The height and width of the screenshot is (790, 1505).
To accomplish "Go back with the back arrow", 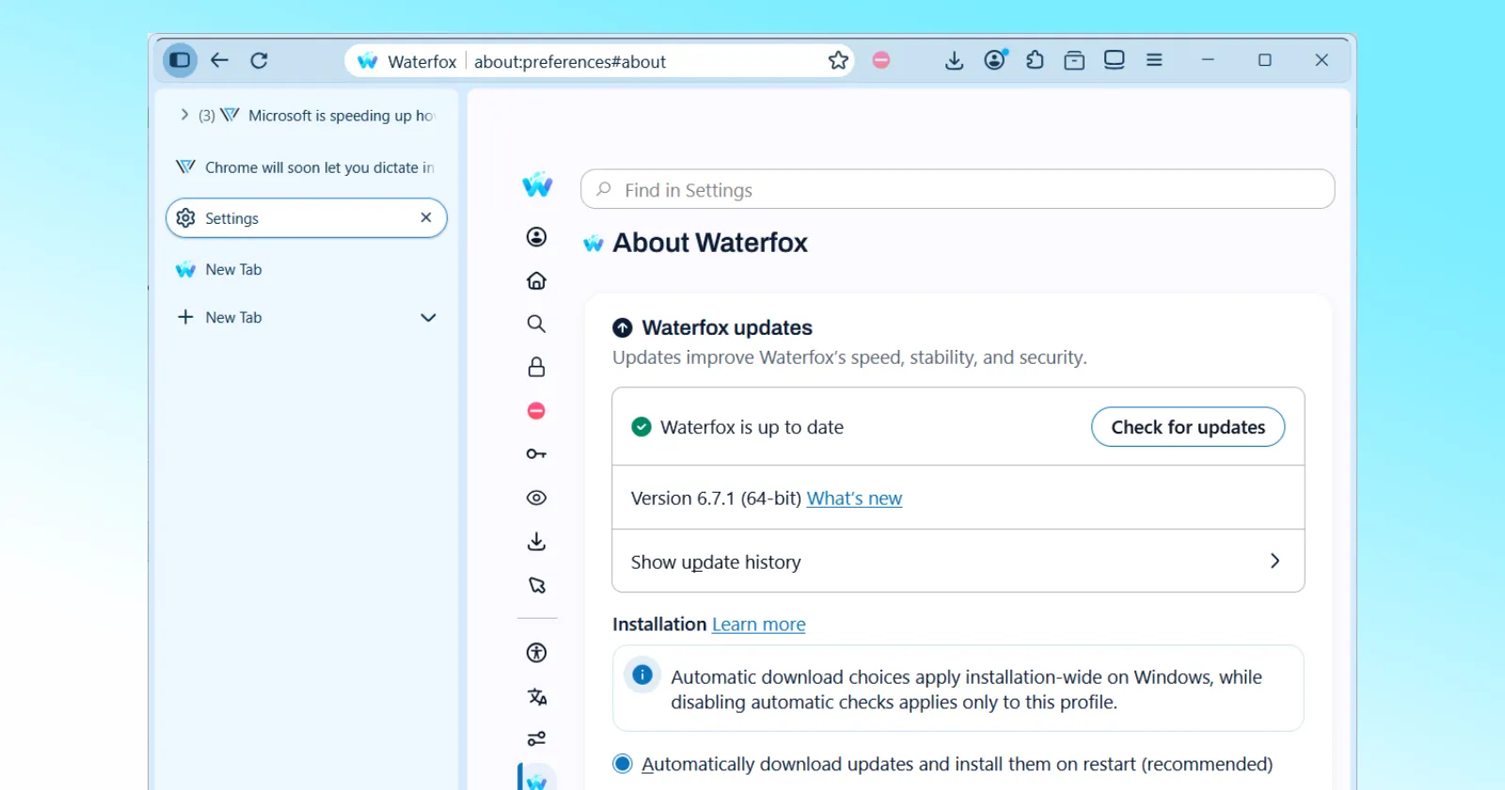I will (x=219, y=60).
